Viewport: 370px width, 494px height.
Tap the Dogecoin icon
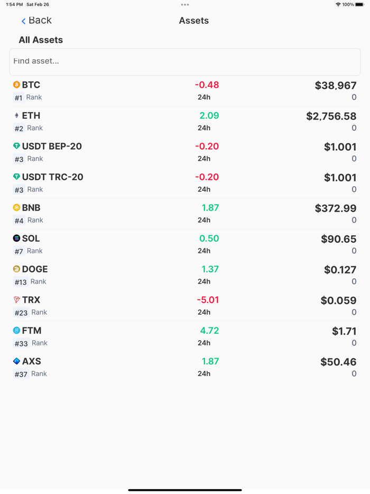(x=15, y=269)
